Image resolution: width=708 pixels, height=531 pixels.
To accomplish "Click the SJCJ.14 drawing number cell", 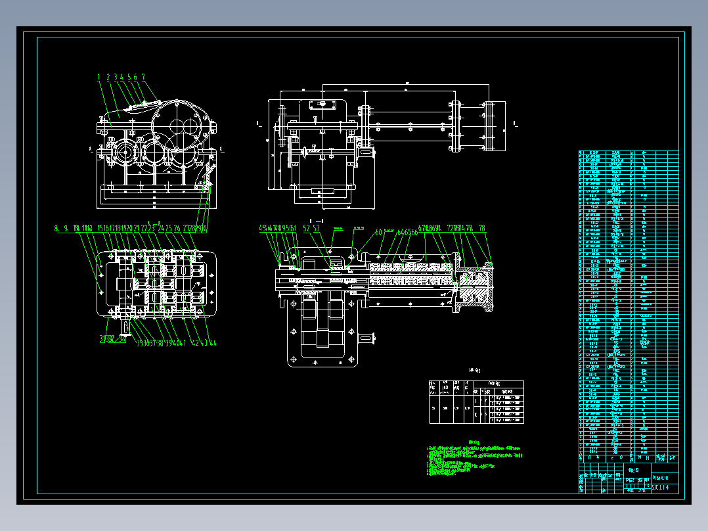I will (x=665, y=488).
